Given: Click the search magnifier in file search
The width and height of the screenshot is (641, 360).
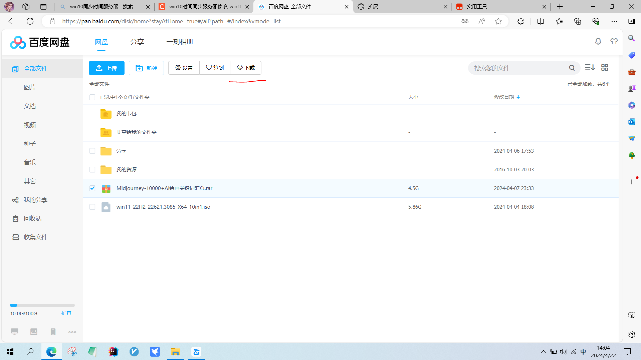Looking at the screenshot, I should pyautogui.click(x=572, y=68).
